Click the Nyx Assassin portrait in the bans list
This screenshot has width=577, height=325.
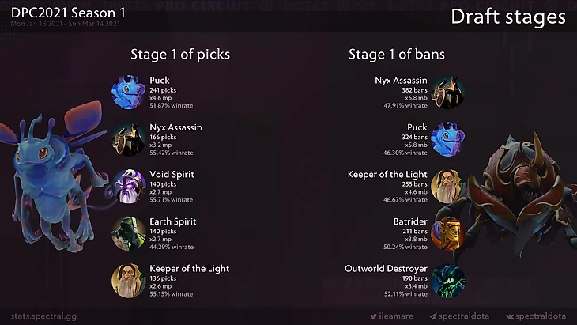(x=447, y=93)
